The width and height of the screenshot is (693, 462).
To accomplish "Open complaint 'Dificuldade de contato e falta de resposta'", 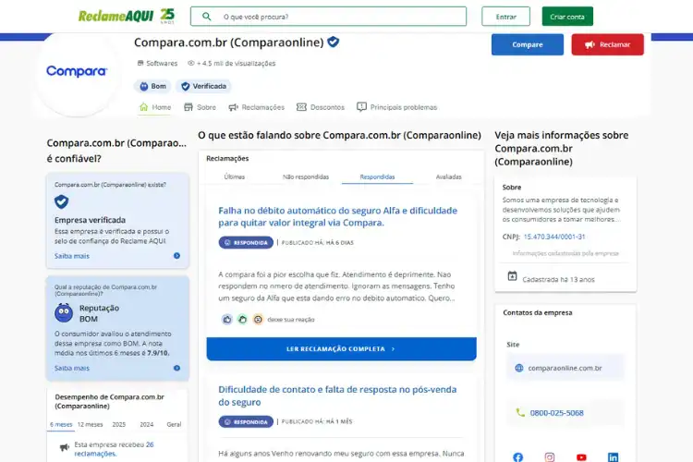I will [x=337, y=395].
